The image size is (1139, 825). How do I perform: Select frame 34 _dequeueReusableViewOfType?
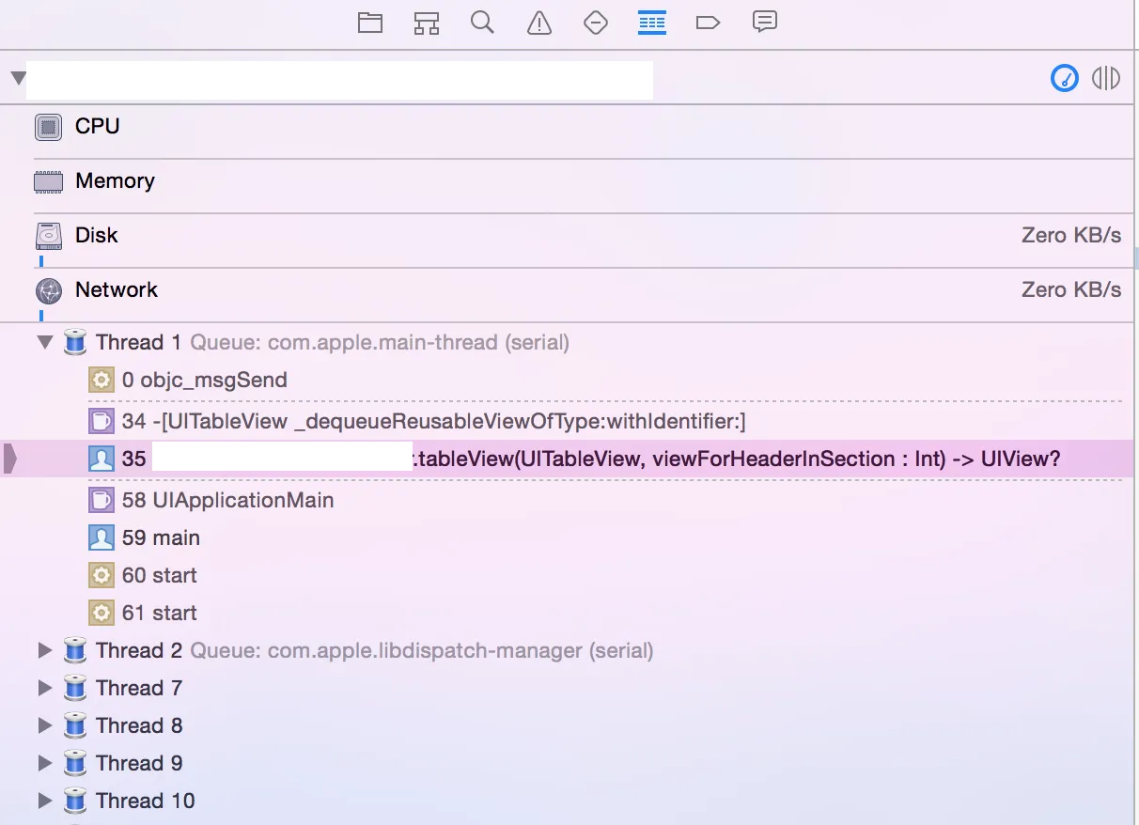point(567,421)
